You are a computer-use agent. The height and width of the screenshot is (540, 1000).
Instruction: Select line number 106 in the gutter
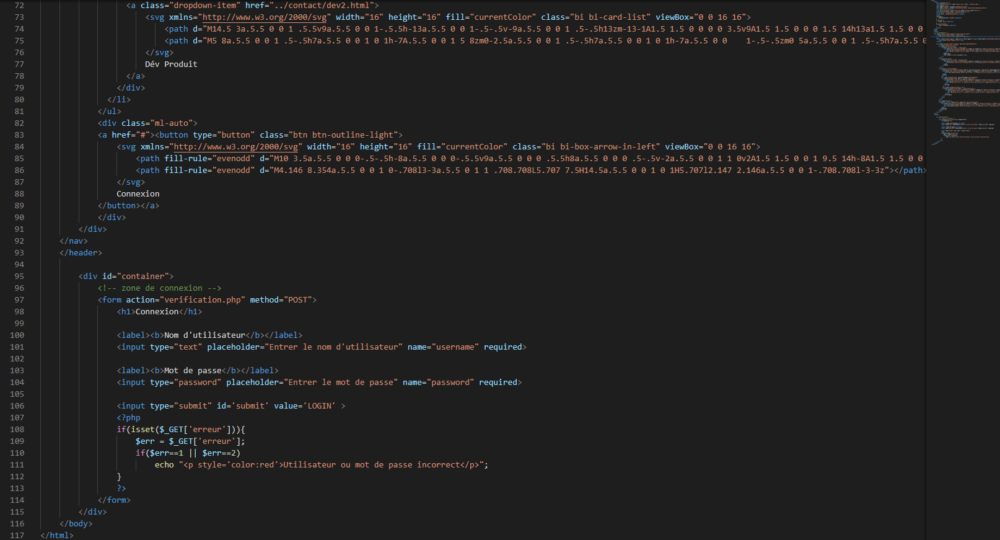pos(17,406)
